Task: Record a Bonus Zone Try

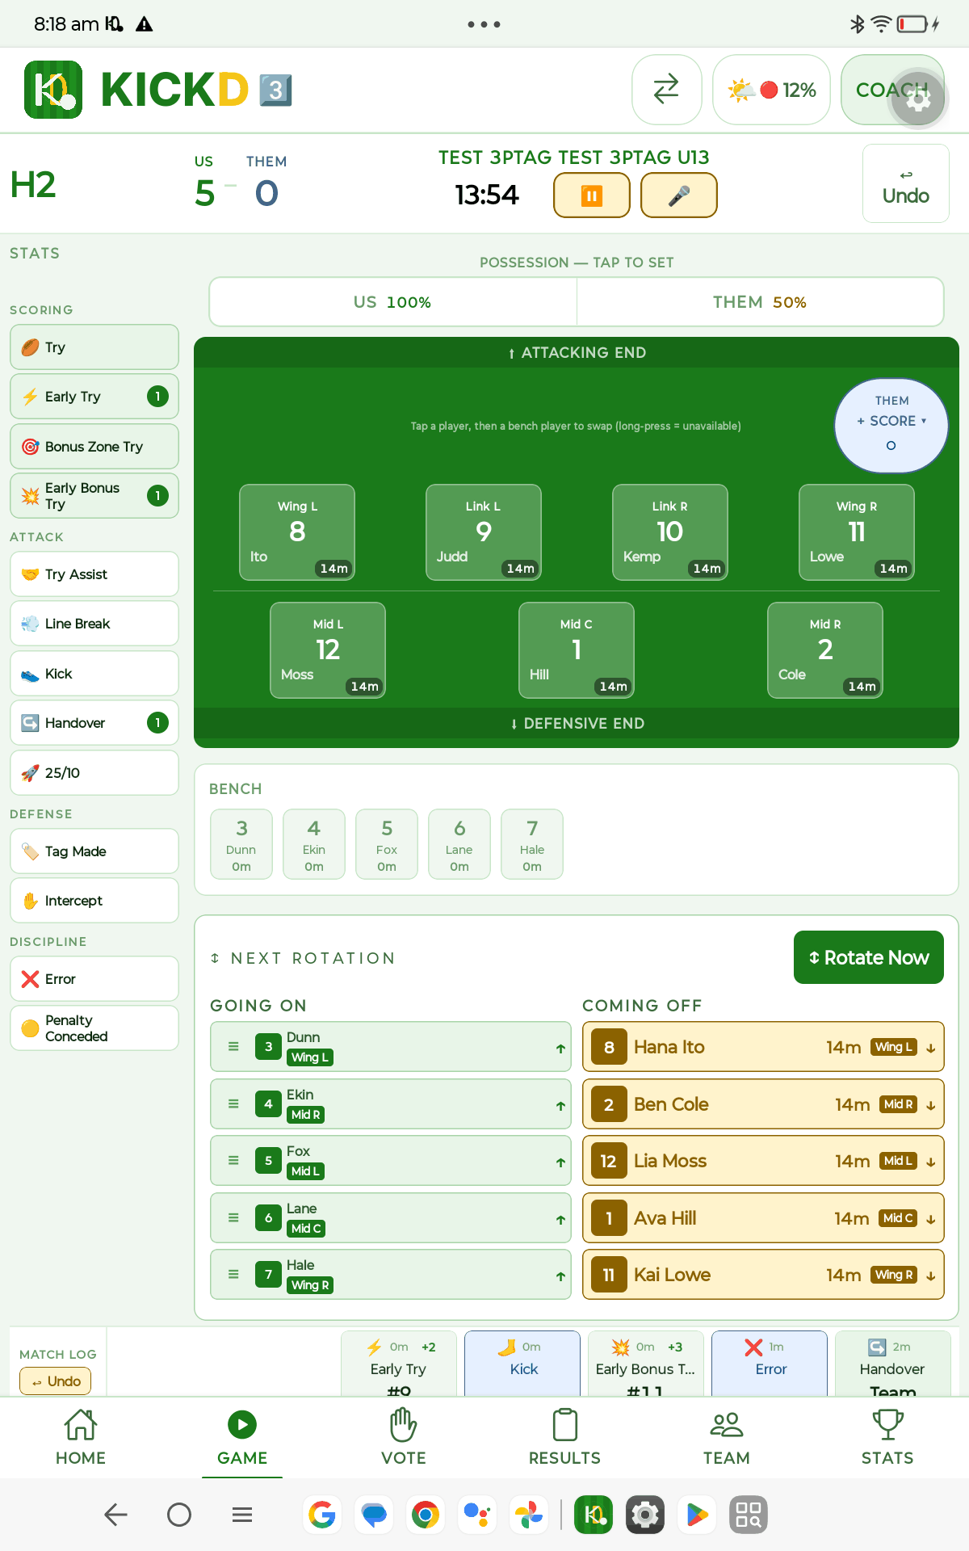Action: pos(94,447)
